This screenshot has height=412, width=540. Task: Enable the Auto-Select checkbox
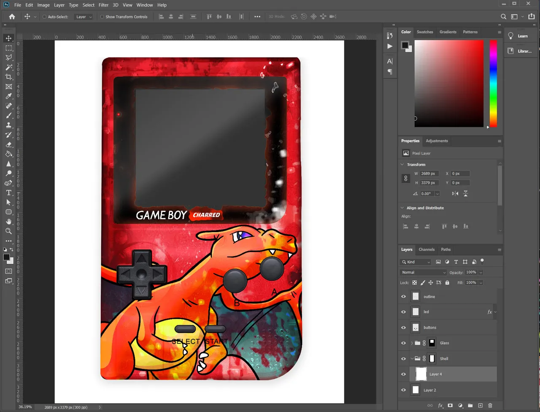[44, 17]
